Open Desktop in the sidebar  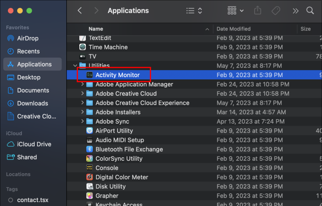[x=33, y=78]
